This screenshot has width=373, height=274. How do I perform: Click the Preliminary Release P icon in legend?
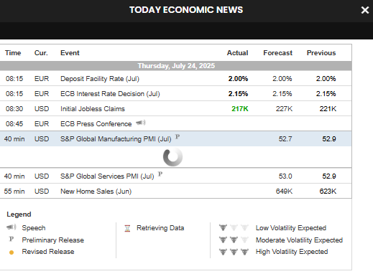pos(11,239)
